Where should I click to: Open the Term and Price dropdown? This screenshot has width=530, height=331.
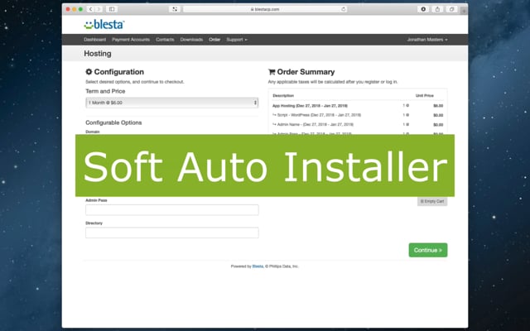click(171, 103)
